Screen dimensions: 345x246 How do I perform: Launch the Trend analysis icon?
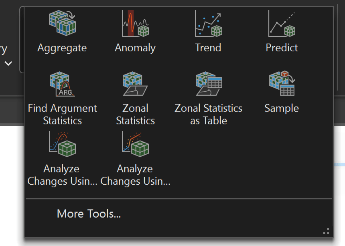coord(208,23)
